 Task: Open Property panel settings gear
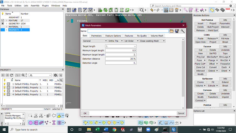click(x=55, y=75)
